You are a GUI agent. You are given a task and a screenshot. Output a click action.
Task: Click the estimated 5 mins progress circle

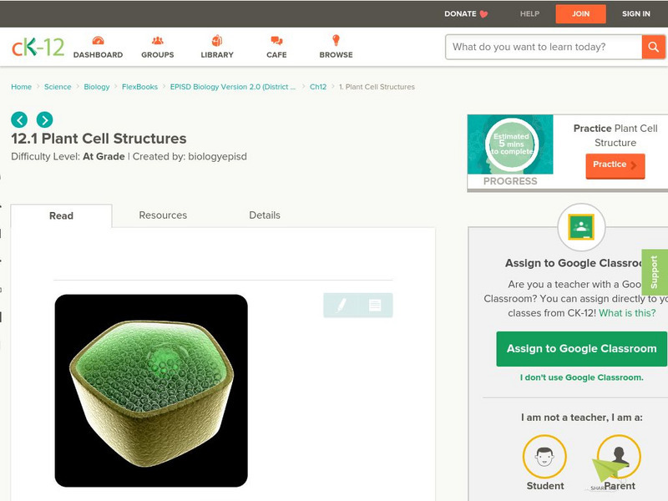pyautogui.click(x=512, y=144)
